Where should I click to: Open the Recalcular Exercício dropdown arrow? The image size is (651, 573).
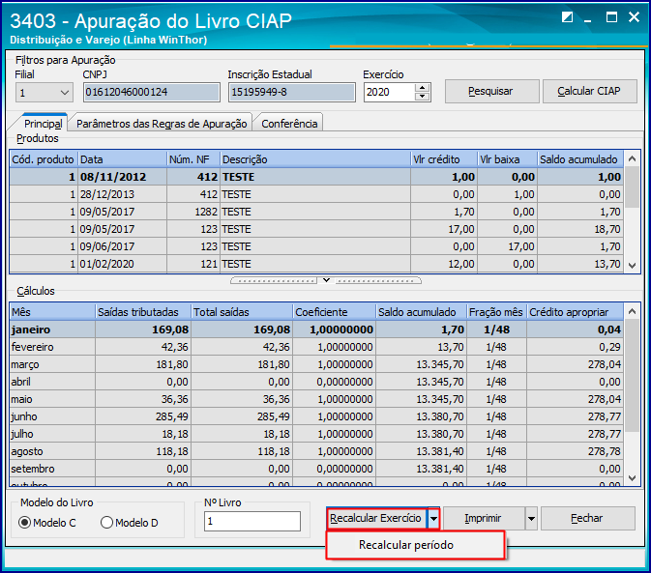[x=433, y=518]
